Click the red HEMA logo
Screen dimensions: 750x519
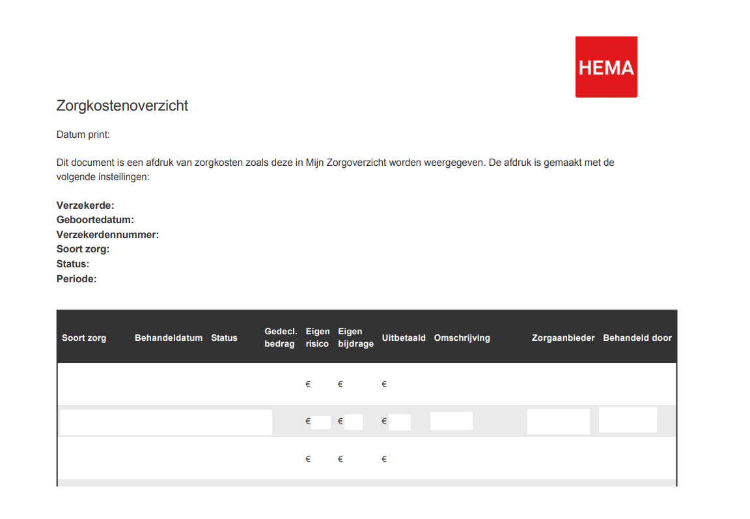coord(606,67)
